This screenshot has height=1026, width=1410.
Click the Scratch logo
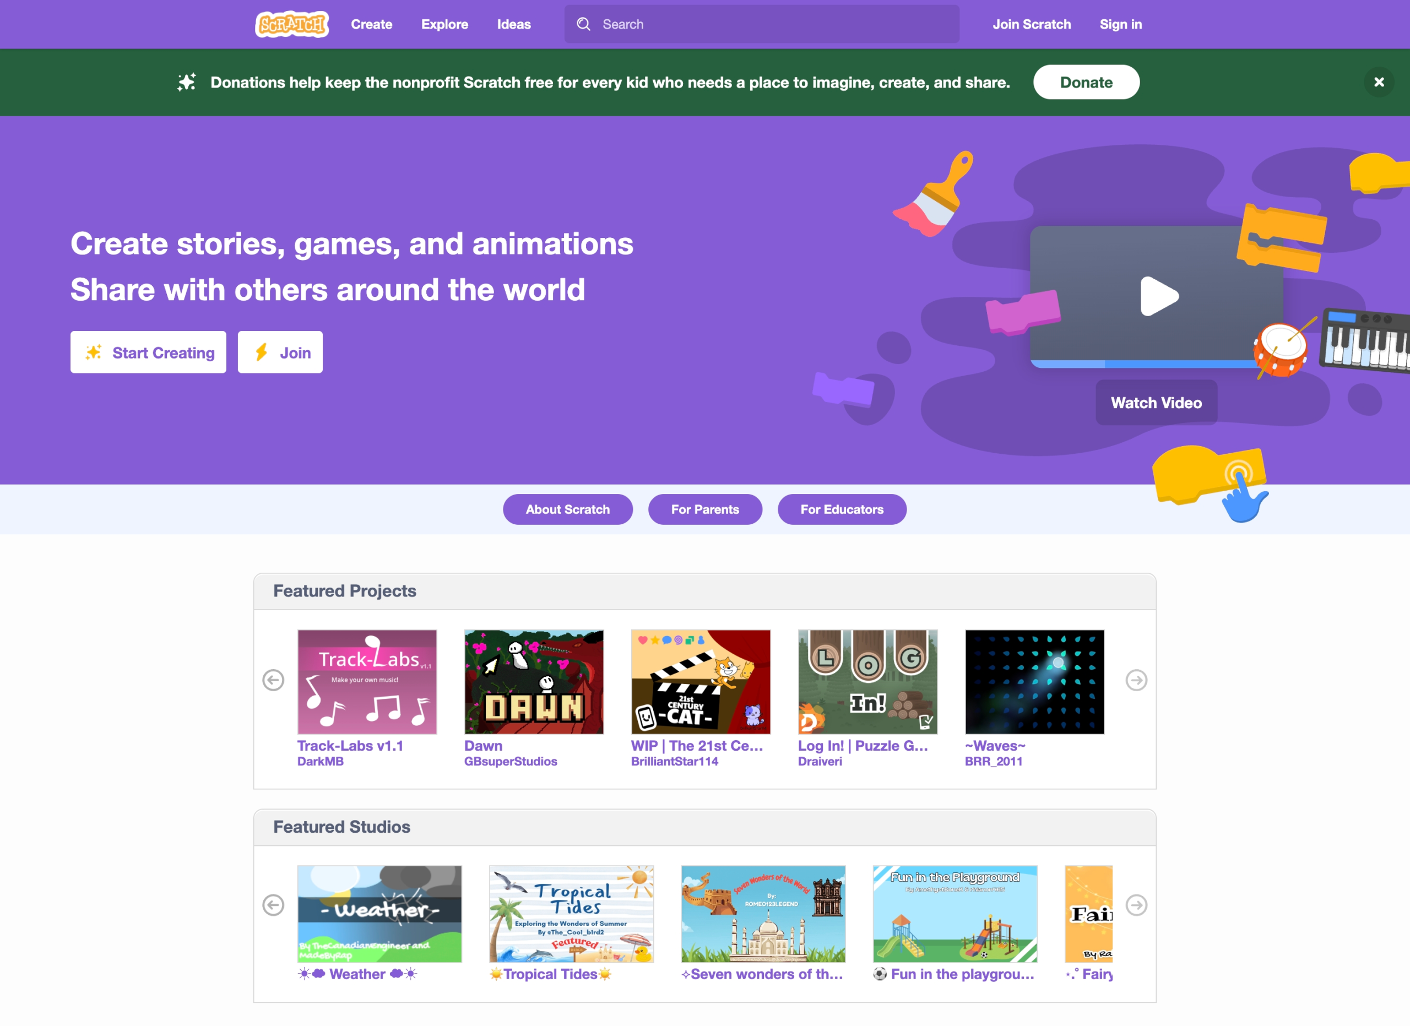click(291, 24)
